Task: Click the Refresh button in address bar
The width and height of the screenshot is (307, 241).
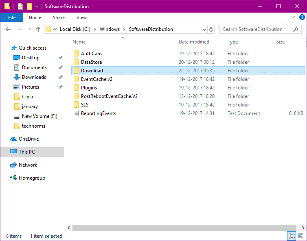Action: point(211,29)
